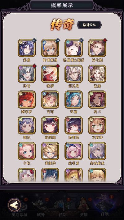Screen dimensions: 124x220
Task: Tap the red-cloaked 派伊 hero icon
Action: point(50,74)
